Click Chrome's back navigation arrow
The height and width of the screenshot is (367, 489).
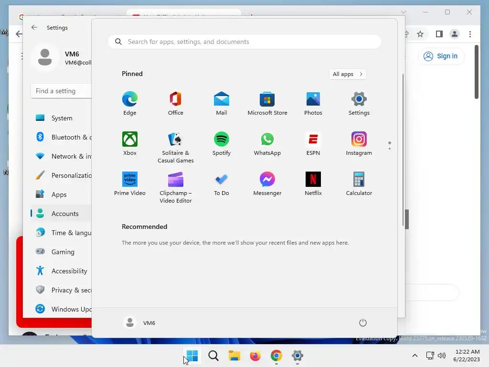(19, 34)
